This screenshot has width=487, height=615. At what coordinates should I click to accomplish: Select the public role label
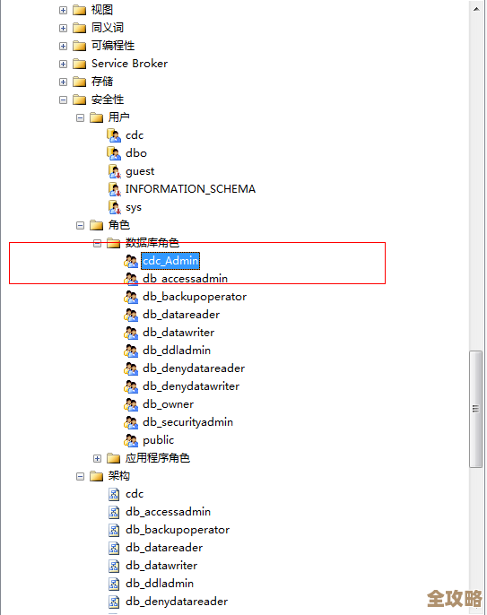(x=158, y=440)
